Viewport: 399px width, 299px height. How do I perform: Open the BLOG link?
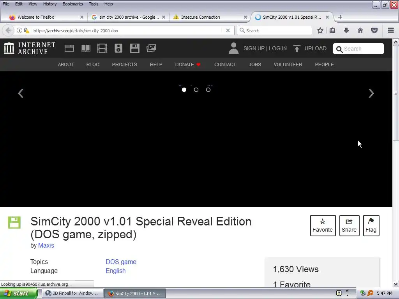pos(93,65)
